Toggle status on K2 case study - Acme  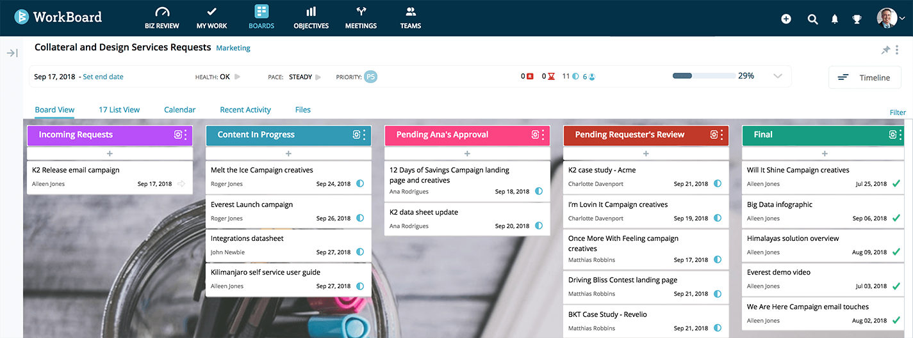[x=718, y=184]
